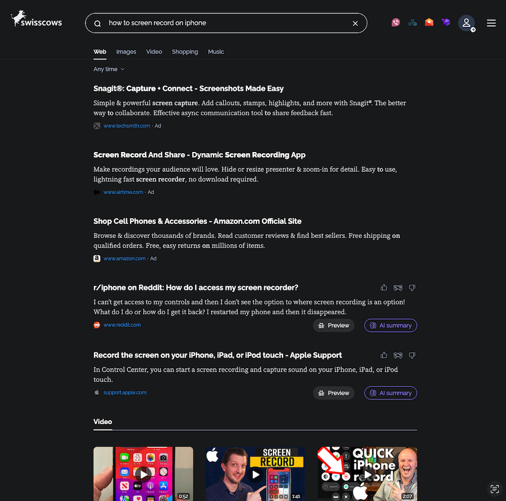
Task: Open the hamburger menu
Action: point(491,23)
